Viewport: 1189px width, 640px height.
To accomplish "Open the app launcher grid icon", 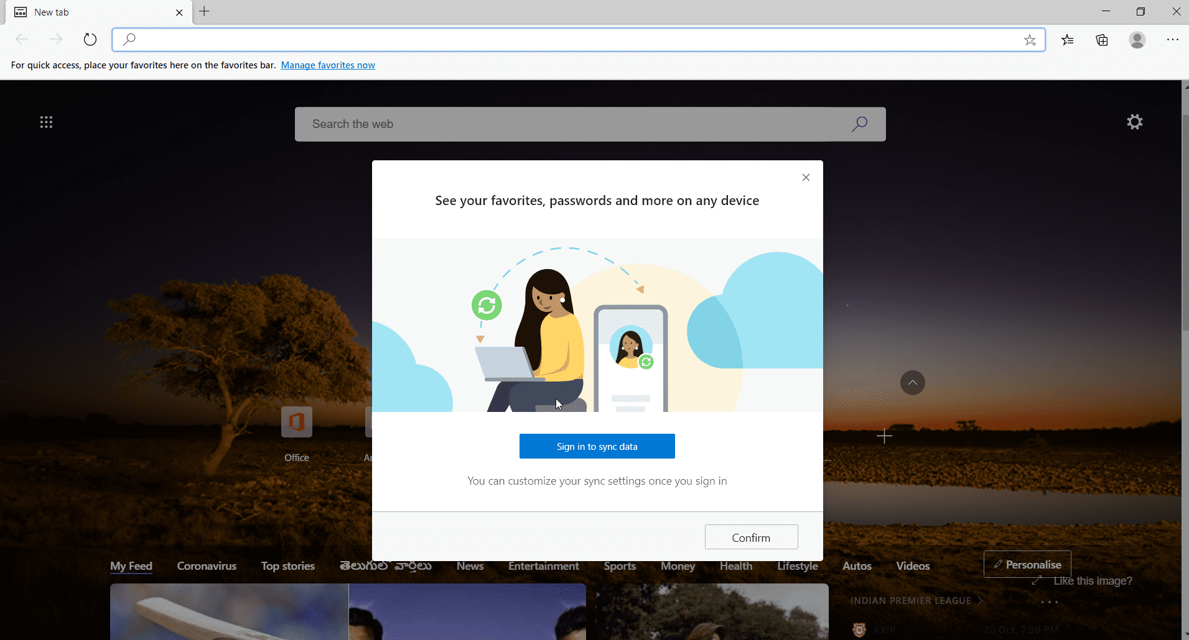I will pos(47,122).
